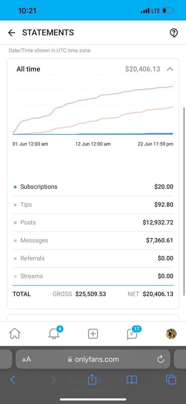Reload the page in Safari
This screenshot has height=404, width=186.
point(161,359)
